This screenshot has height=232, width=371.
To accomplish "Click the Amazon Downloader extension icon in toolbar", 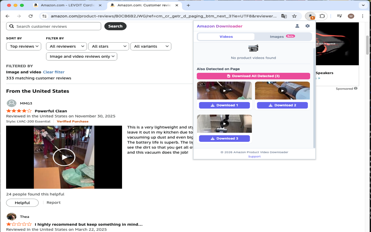I will [311, 16].
